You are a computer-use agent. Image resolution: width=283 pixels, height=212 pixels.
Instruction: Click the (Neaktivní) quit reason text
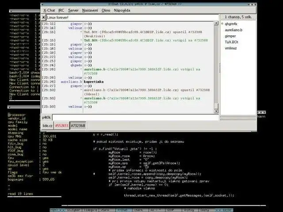(x=94, y=36)
